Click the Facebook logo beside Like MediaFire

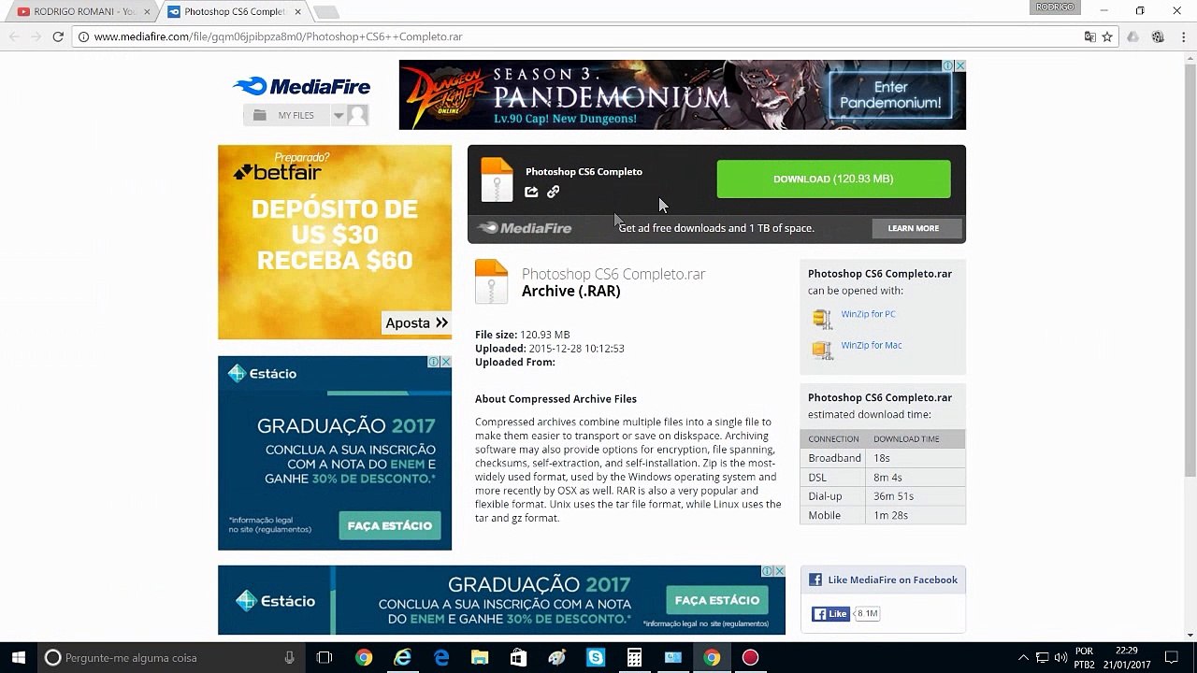point(815,580)
